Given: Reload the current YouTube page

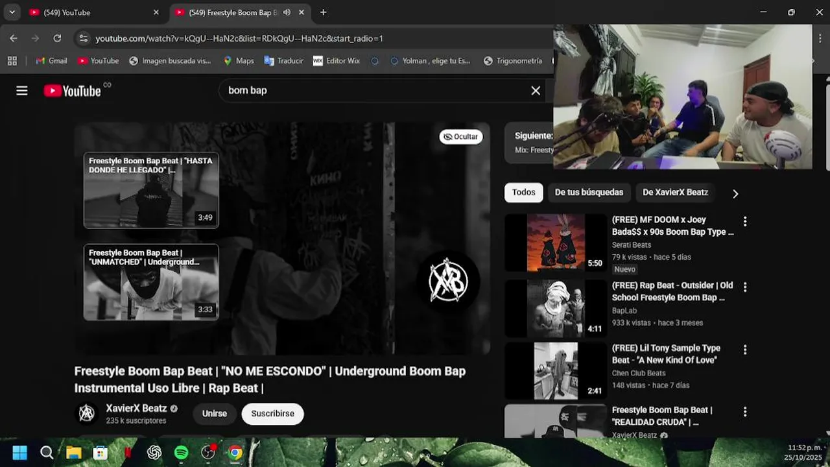Looking at the screenshot, I should [57, 38].
